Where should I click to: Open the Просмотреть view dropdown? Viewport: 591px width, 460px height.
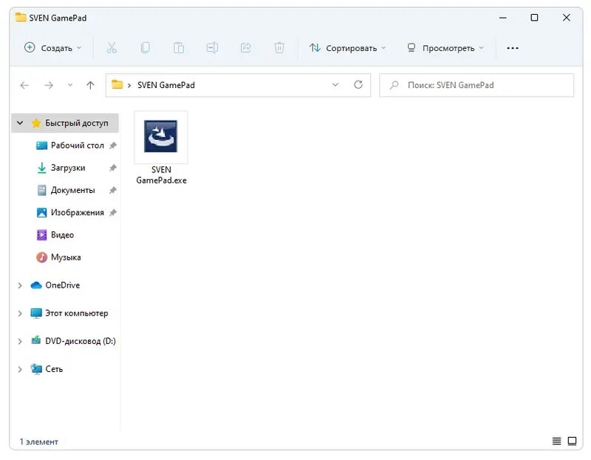pos(445,48)
